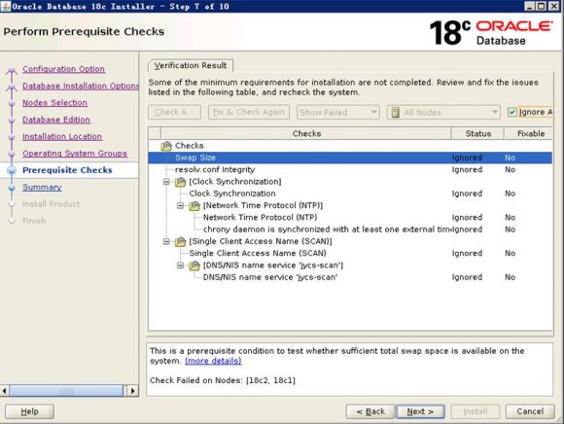Screen dimensions: 564x424
Task: Click the Clock Synchronization group folder icon
Action: 180,182
